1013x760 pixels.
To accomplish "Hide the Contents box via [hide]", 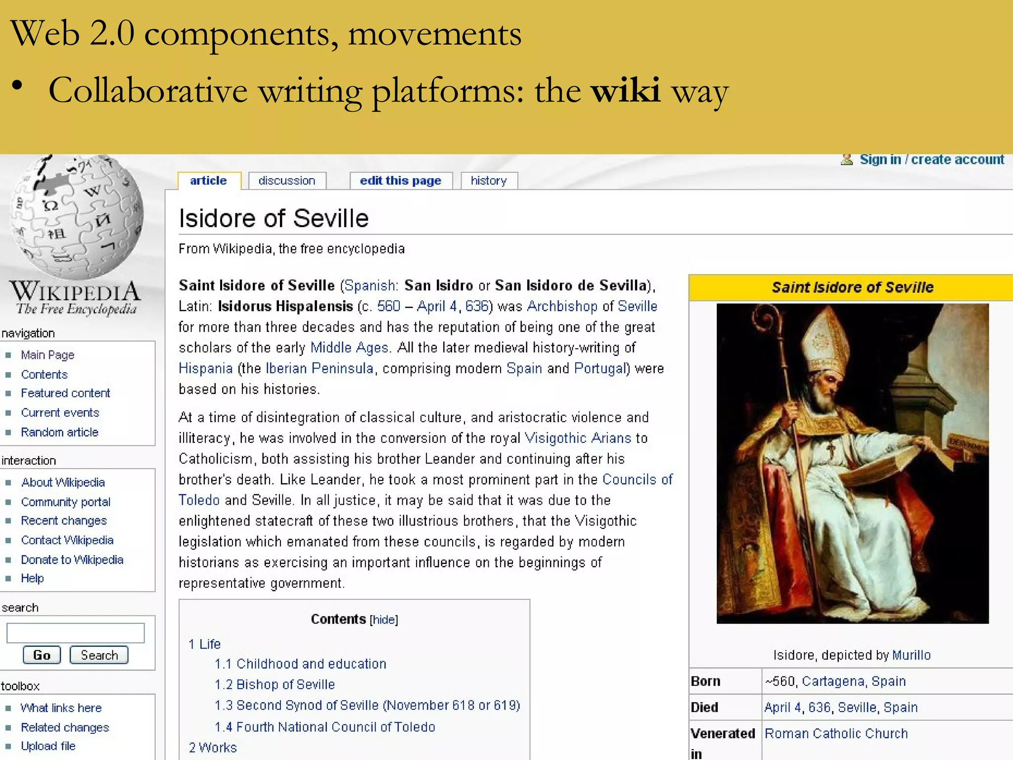I will pyautogui.click(x=384, y=619).
